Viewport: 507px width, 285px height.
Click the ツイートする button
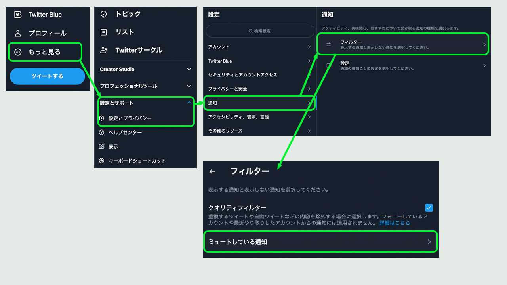[x=48, y=76]
